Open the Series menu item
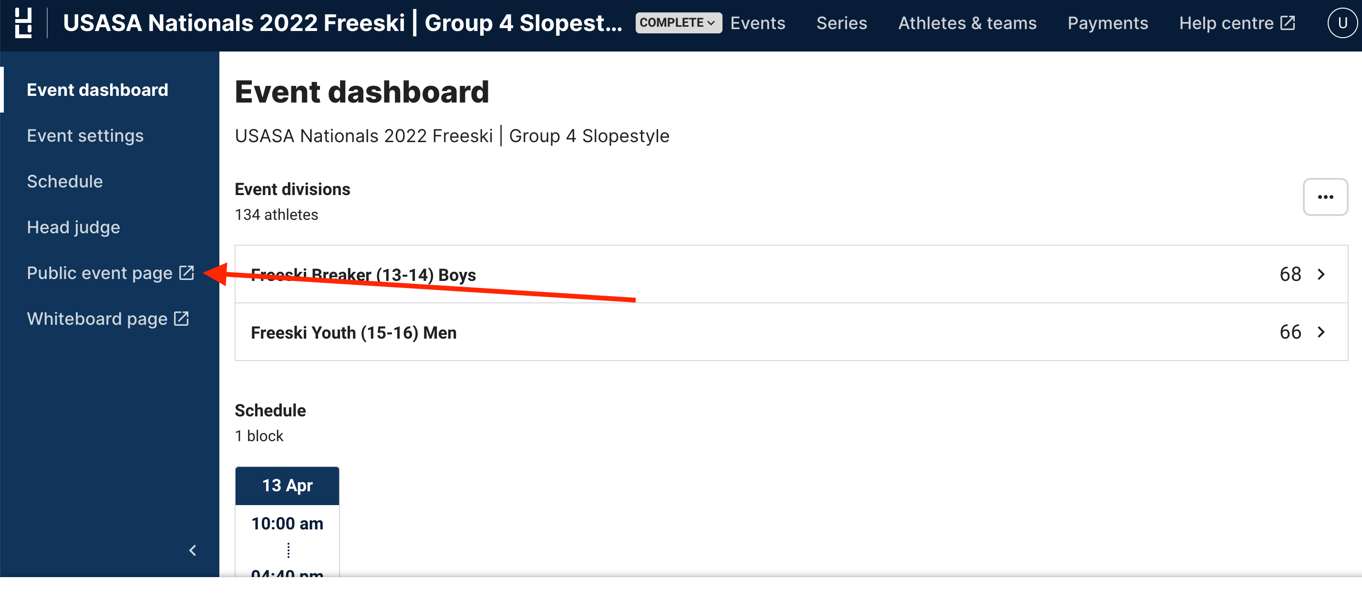This screenshot has width=1362, height=600. click(x=841, y=23)
